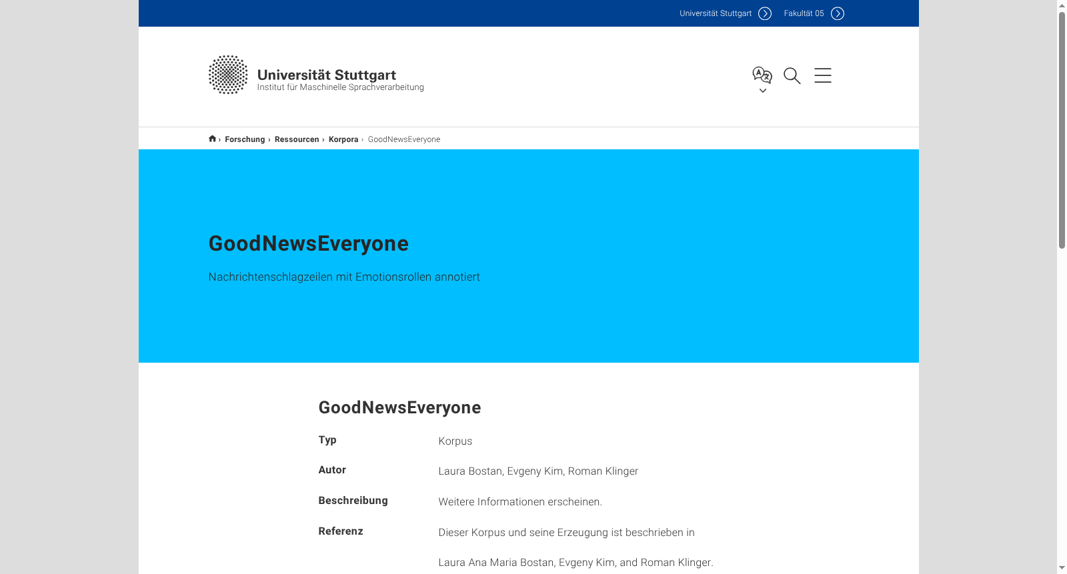Click the arrow circle next to Universität Stuttgart
The height and width of the screenshot is (574, 1067).
[765, 13]
